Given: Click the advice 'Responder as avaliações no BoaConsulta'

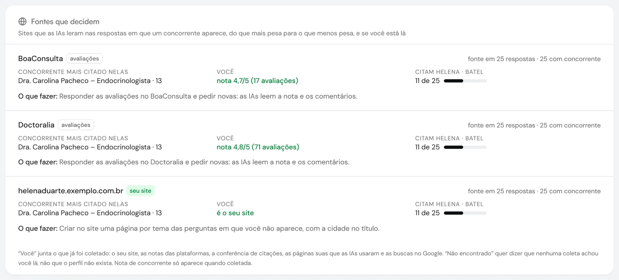Looking at the screenshot, I should [208, 96].
